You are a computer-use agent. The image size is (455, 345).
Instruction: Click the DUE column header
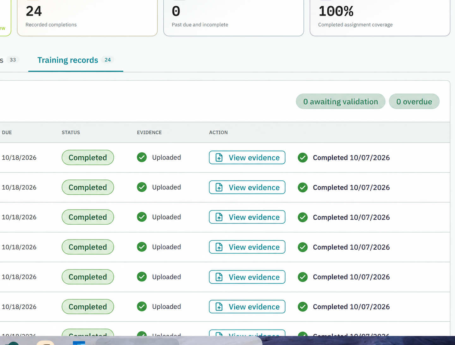point(7,132)
